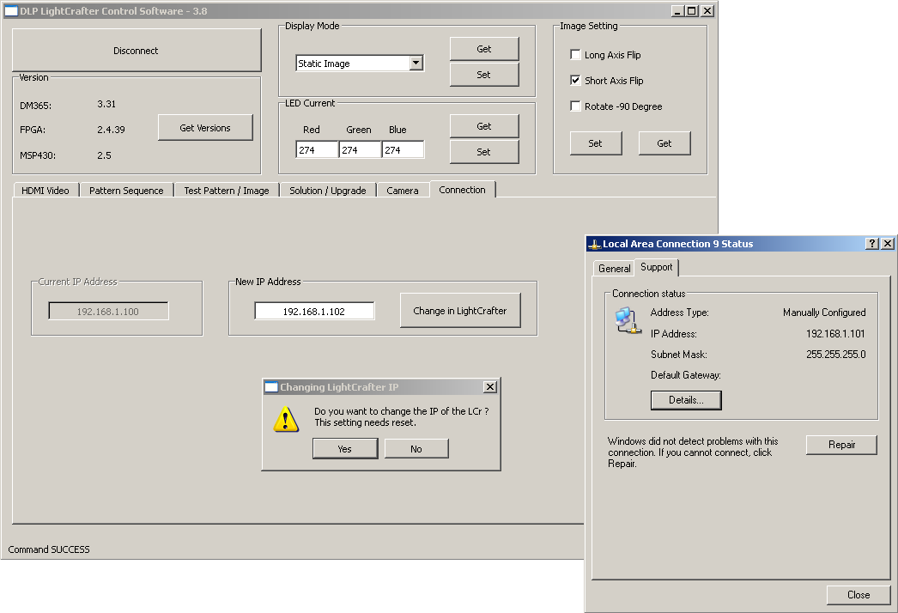The height and width of the screenshot is (613, 898).
Task: Click Change in LightCrafter button
Action: coord(460,311)
